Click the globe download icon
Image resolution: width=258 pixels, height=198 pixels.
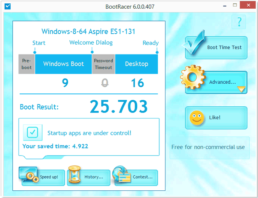(121, 174)
